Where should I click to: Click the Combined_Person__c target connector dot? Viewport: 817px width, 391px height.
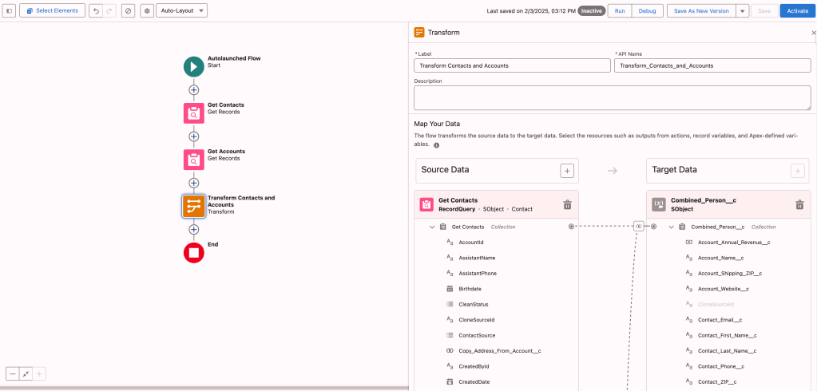point(654,227)
